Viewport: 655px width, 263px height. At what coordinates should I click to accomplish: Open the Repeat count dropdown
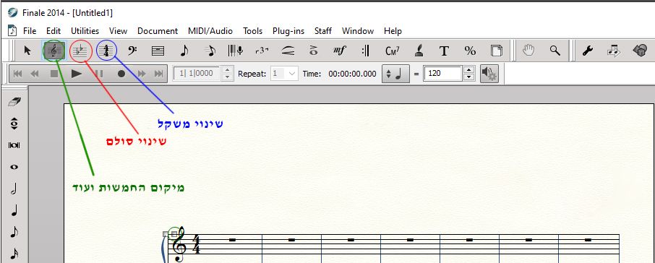284,74
